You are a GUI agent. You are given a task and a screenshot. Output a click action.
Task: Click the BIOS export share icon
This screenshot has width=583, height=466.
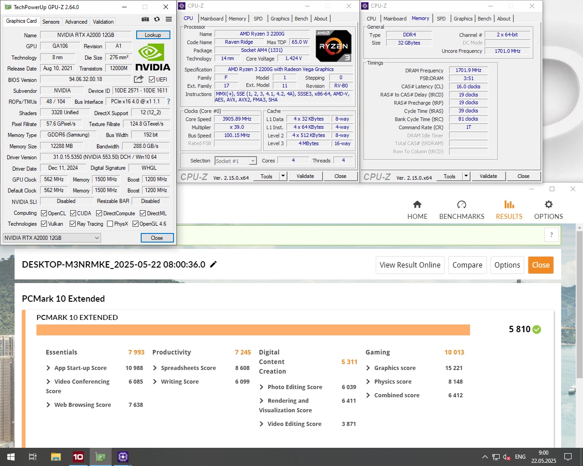tap(138, 79)
